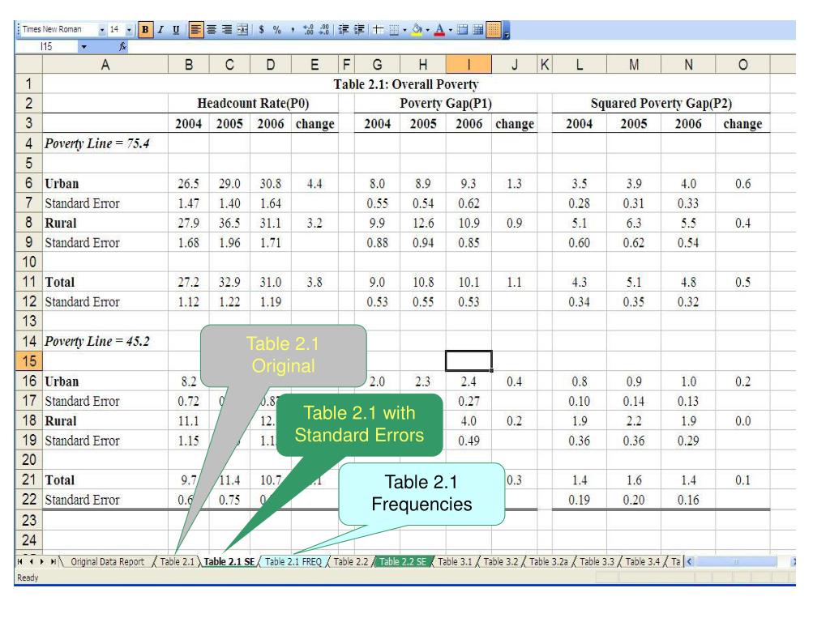830x622 pixels.
Task: Click horizontal scrollbar left arrow
Action: (x=689, y=562)
